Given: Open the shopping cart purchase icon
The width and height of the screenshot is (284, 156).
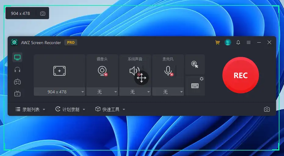Looking at the screenshot, I should (217, 43).
